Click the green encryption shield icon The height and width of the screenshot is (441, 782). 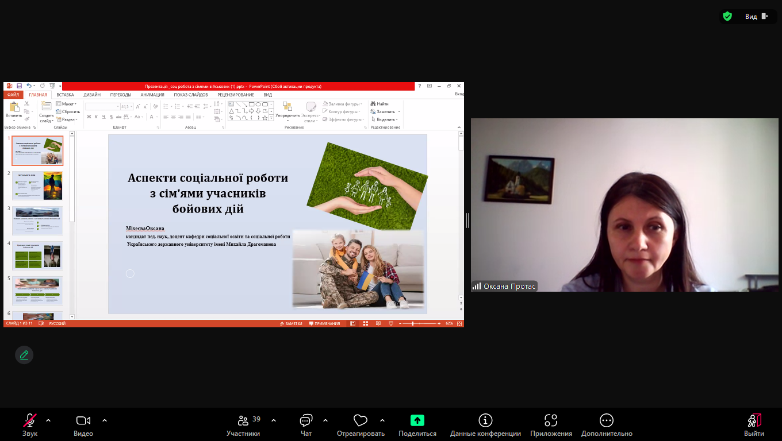(727, 17)
